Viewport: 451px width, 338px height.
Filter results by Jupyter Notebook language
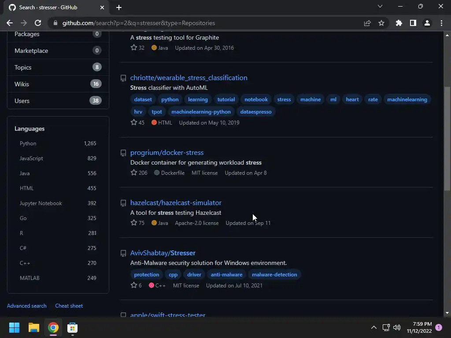tap(58, 203)
